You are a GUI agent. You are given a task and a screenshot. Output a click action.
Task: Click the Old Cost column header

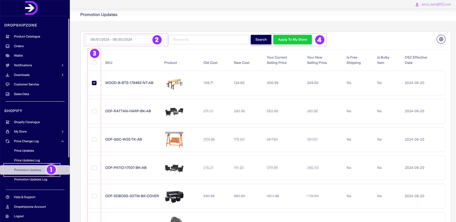[x=210, y=63]
